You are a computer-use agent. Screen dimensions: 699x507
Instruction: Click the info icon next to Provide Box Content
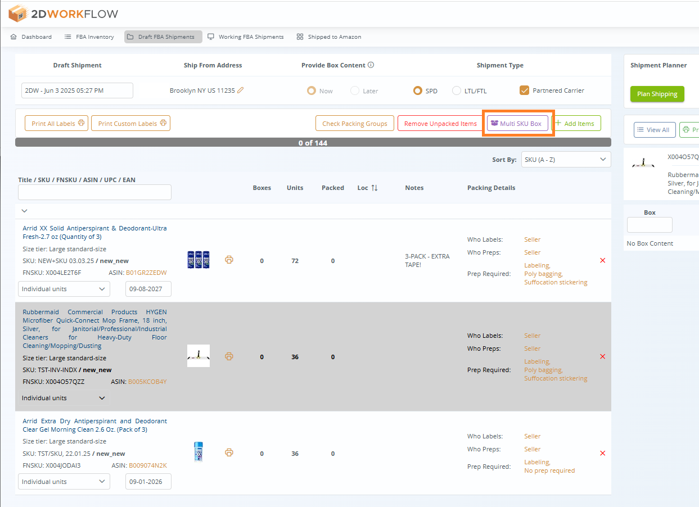(x=370, y=65)
